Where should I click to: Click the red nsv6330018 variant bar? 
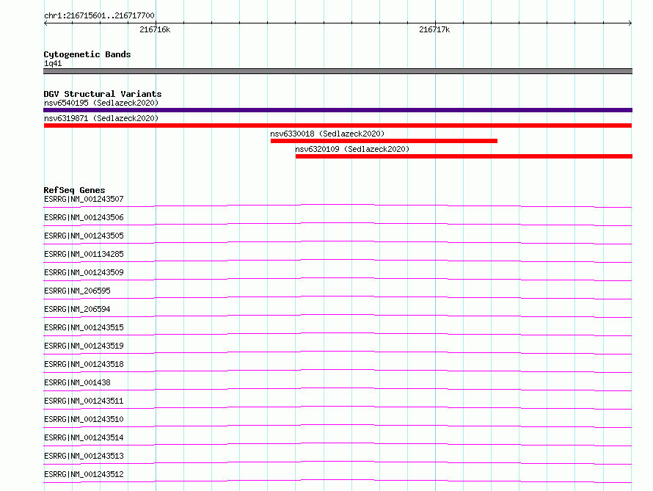[x=384, y=141]
